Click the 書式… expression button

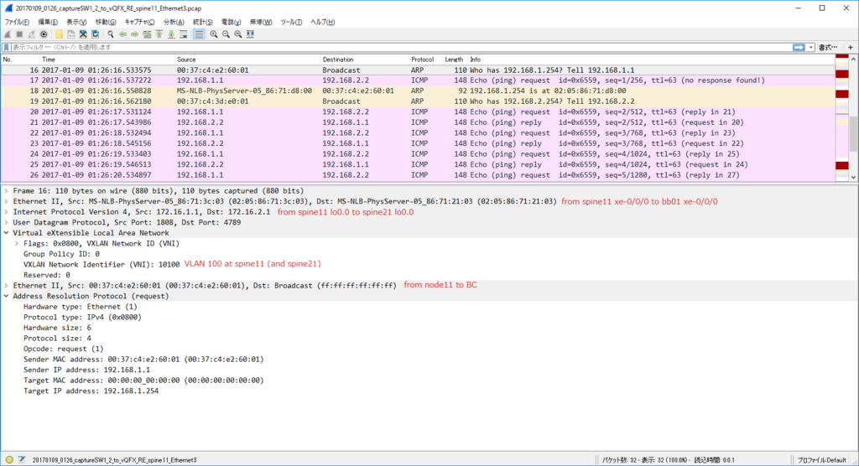coord(828,48)
